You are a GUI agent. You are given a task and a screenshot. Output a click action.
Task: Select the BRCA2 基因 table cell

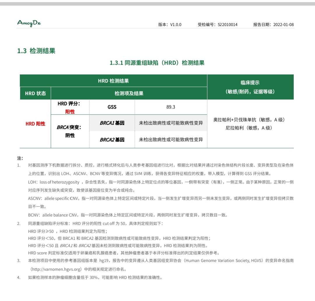point(112,140)
